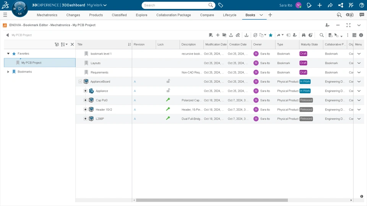
Task: Click the binoculars find icon
Action: [x=304, y=35]
